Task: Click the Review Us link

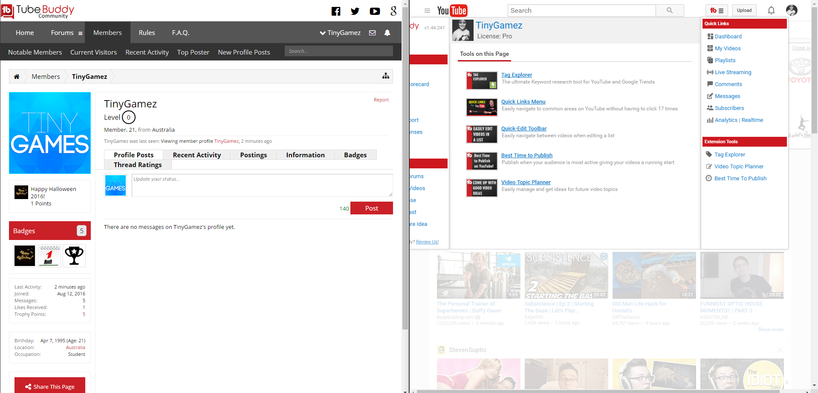Action: point(427,242)
